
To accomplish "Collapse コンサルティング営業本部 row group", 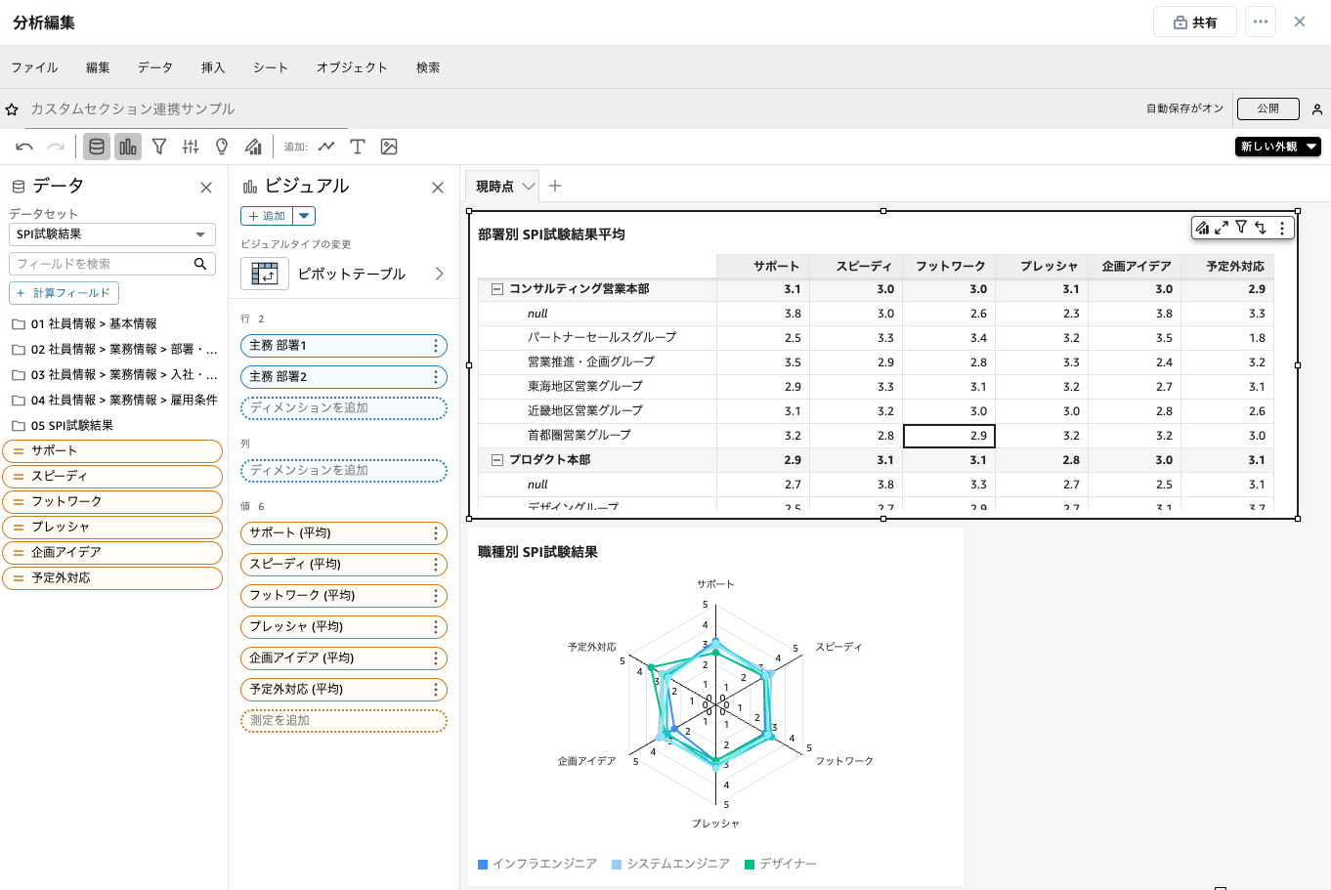I will (x=496, y=289).
